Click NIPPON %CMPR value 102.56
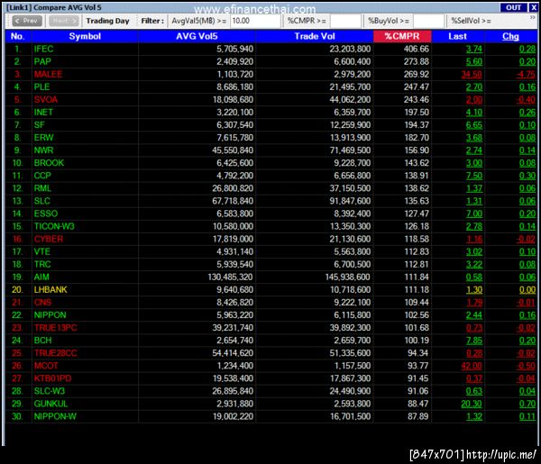Screen dimensions: 541x464 [417, 315]
